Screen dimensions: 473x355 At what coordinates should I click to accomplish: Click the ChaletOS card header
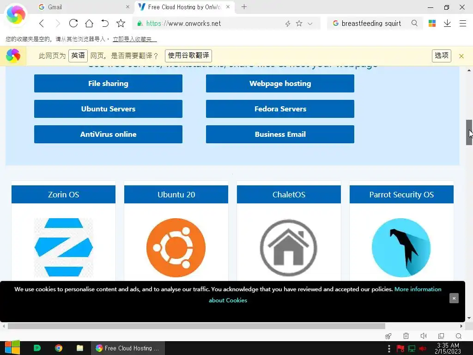coord(289,195)
